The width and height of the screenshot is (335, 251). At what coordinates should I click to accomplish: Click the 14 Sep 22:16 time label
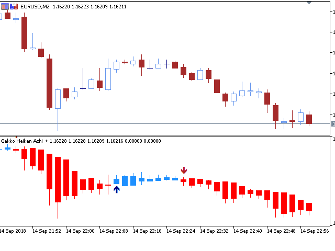click(x=147, y=231)
